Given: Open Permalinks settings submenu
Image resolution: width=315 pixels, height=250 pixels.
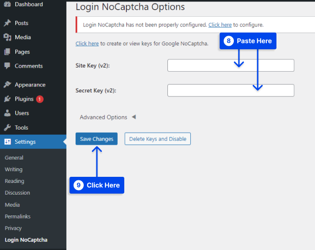Looking at the screenshot, I should click(x=18, y=216).
